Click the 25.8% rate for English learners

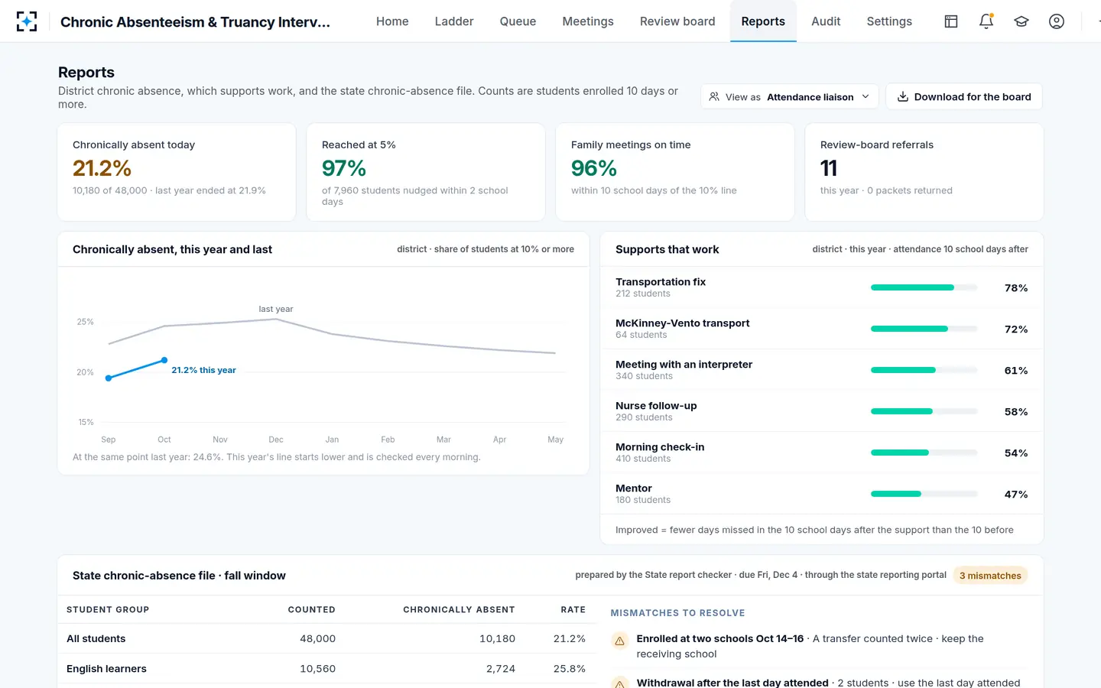pyautogui.click(x=570, y=668)
